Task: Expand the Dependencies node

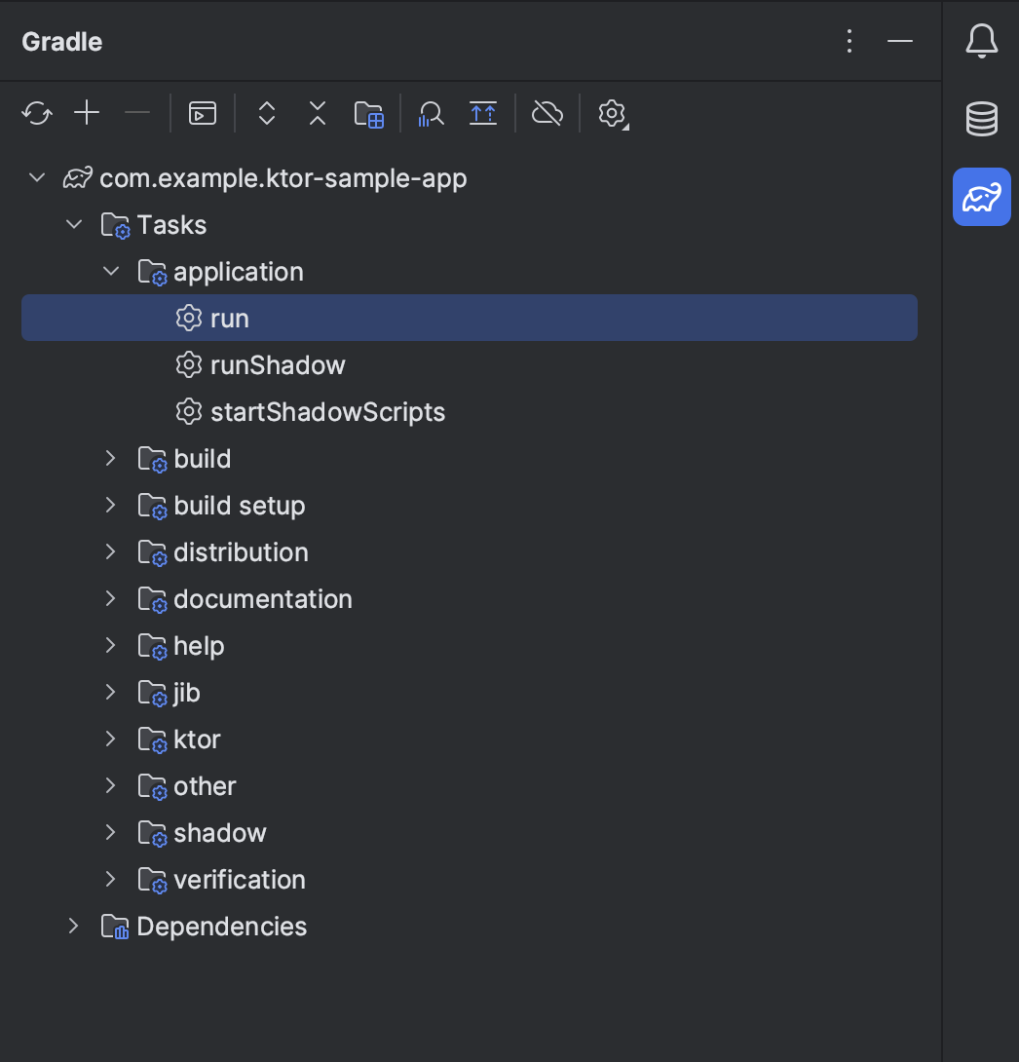Action: (x=74, y=926)
